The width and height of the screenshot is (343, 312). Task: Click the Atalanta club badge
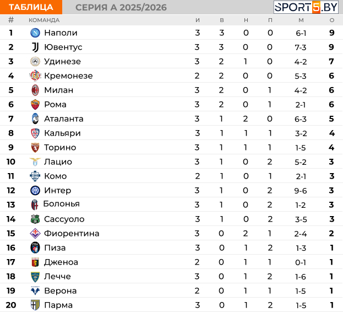(x=35, y=119)
